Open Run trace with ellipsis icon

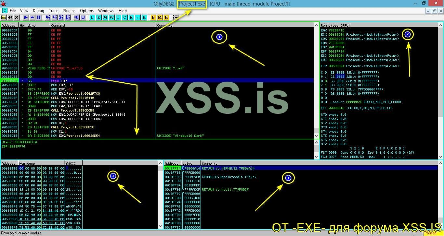coord(137,17)
